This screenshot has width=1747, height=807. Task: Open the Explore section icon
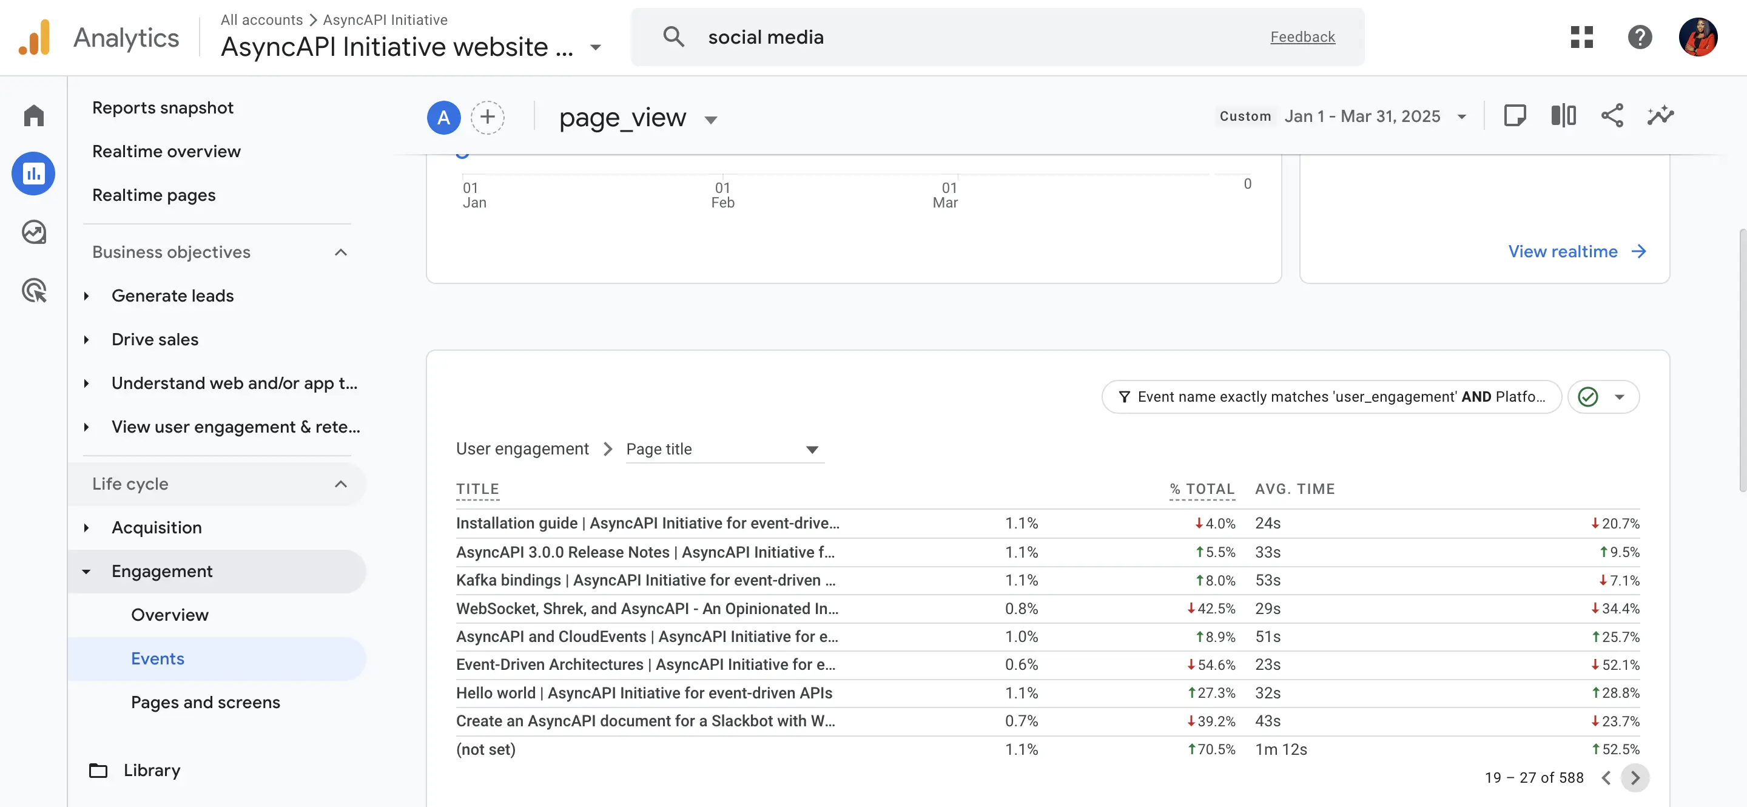[x=33, y=232]
